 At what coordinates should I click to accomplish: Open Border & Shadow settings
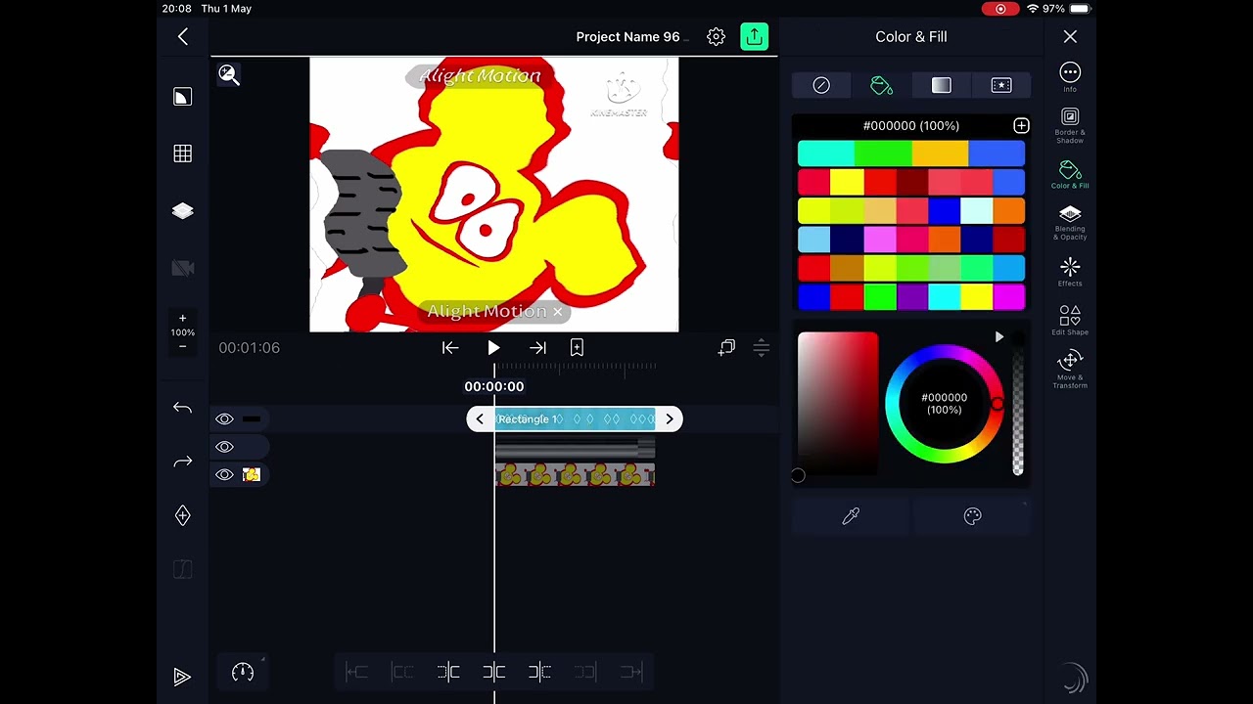pos(1070,126)
